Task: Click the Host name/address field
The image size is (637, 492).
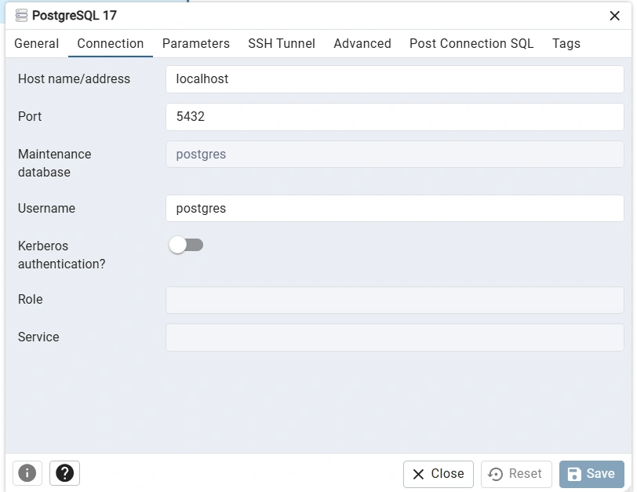Action: 395,79
